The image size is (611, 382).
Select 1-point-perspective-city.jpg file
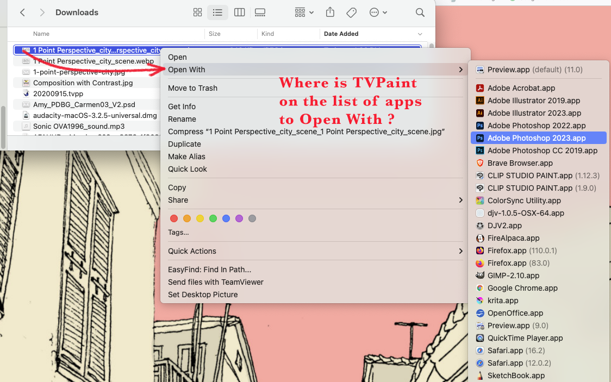pyautogui.click(x=79, y=72)
